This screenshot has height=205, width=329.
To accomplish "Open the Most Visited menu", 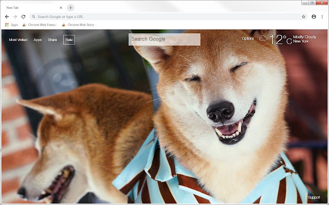I will coord(18,40).
